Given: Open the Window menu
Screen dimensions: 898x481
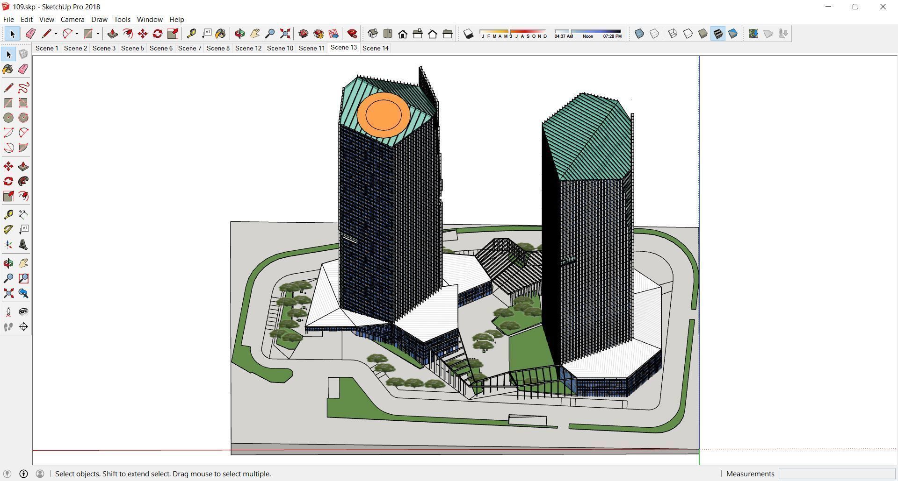Looking at the screenshot, I should [150, 19].
